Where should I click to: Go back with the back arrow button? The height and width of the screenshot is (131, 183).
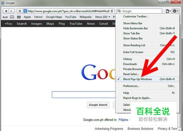pyautogui.click(x=6, y=11)
